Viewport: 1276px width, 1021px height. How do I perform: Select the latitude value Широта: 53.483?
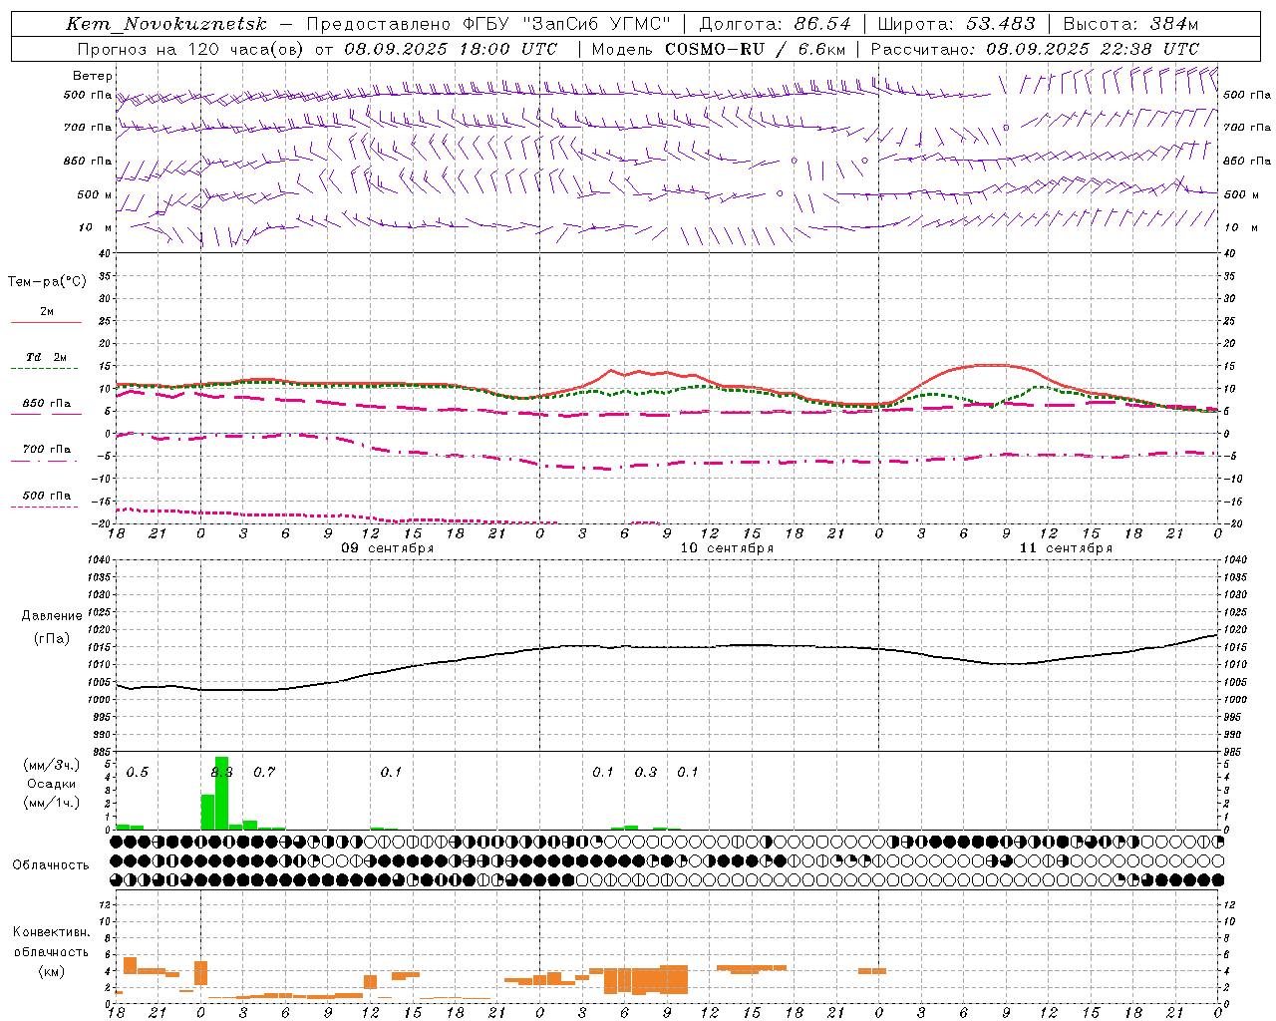click(x=958, y=24)
